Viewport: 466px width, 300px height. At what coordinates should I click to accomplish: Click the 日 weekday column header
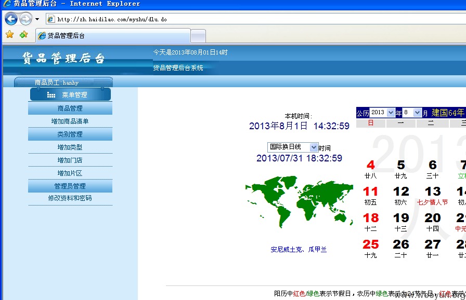coord(371,123)
